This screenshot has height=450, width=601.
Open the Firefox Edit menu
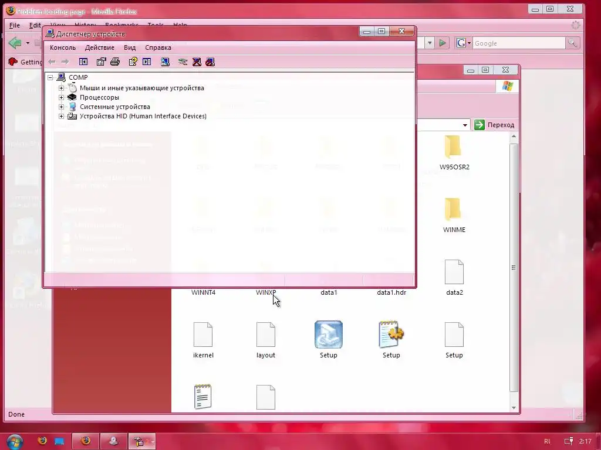pyautogui.click(x=35, y=25)
